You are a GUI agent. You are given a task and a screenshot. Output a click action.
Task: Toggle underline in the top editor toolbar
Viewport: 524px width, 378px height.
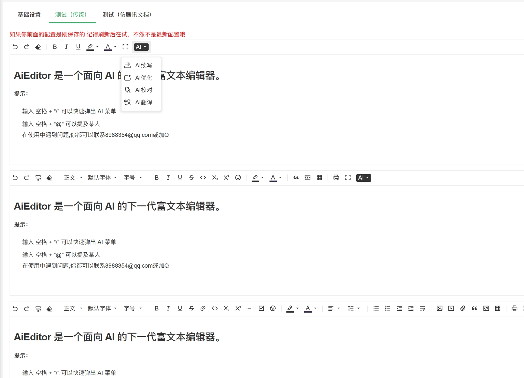pos(78,47)
